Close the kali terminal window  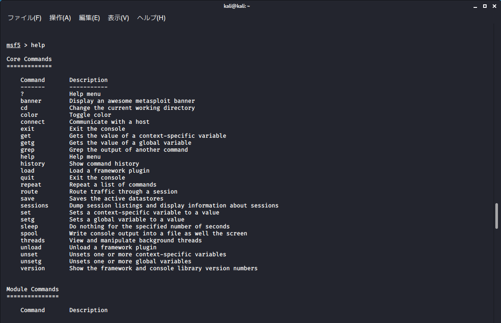coord(494,6)
